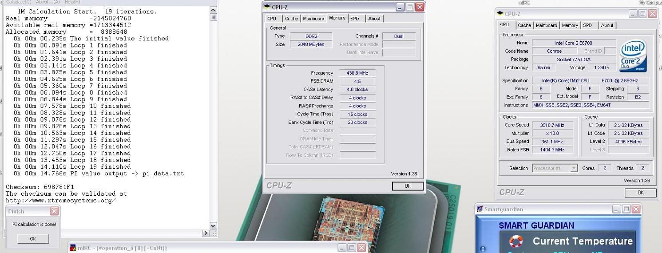This screenshot has width=662, height=253.
Task: Click the mIRC title bar icon
Action: coord(73,248)
